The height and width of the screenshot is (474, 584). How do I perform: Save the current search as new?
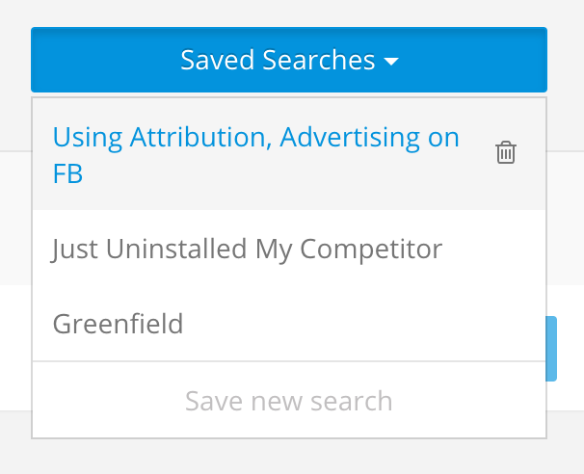point(289,401)
